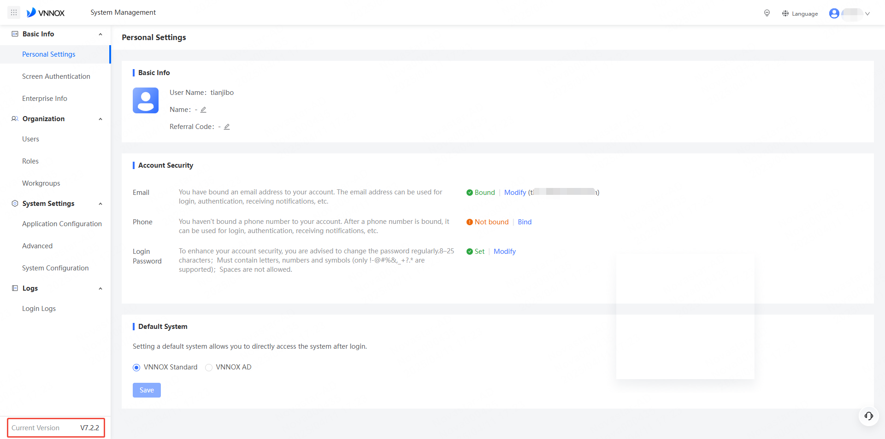Collapse the System Settings sidebar group
Viewport: 885px width, 439px height.
(100, 204)
